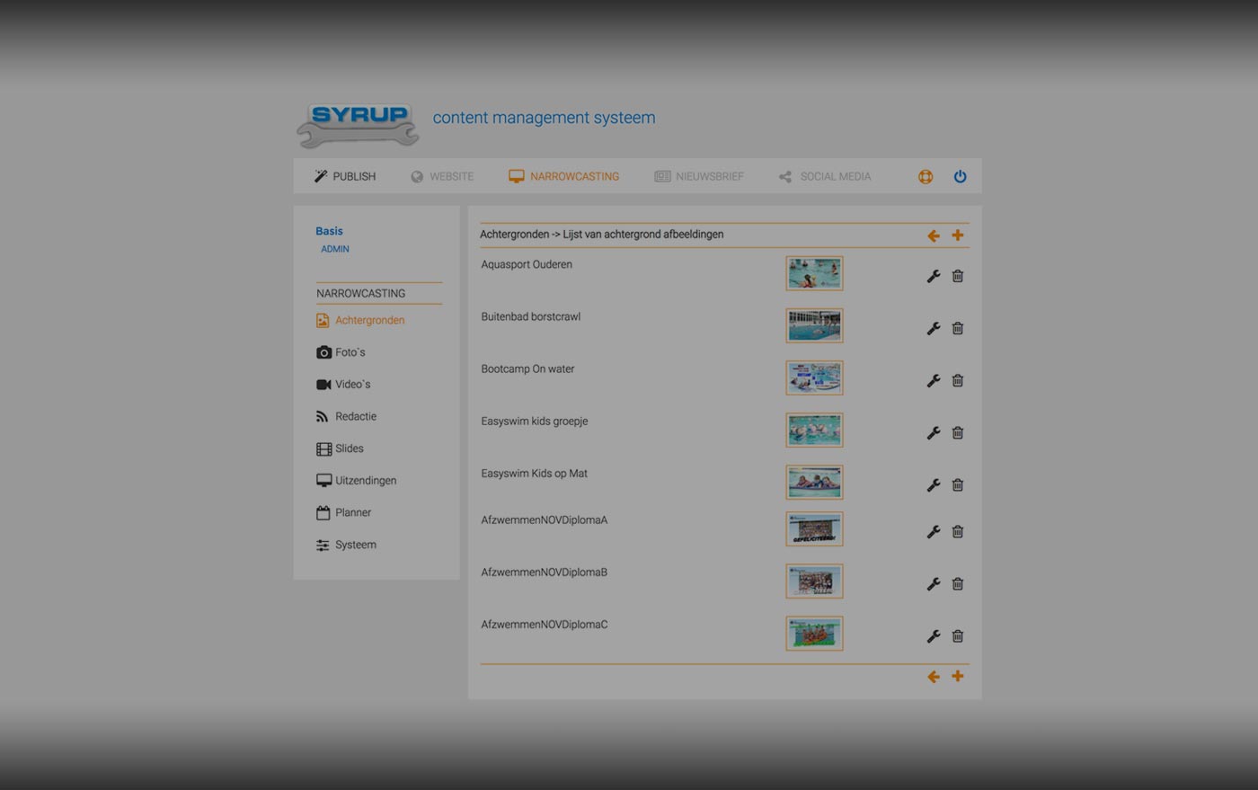Click the wrench icon for Aquasport Ouderen

pos(934,277)
